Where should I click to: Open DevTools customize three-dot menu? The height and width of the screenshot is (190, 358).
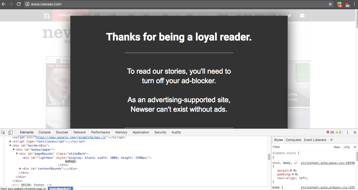(x=347, y=132)
